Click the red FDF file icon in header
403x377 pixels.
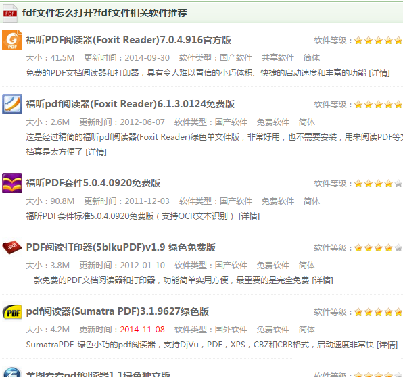tap(9, 13)
